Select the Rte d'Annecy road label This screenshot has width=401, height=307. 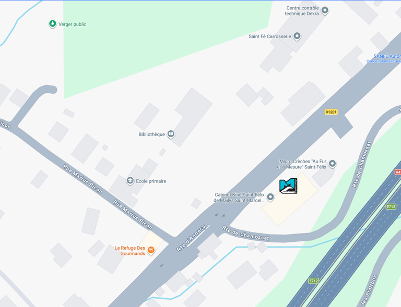(191, 238)
